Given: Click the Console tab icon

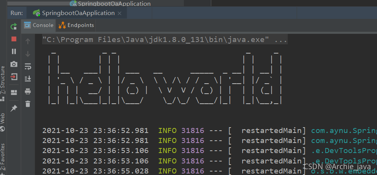Looking at the screenshot, I should (x=27, y=25).
